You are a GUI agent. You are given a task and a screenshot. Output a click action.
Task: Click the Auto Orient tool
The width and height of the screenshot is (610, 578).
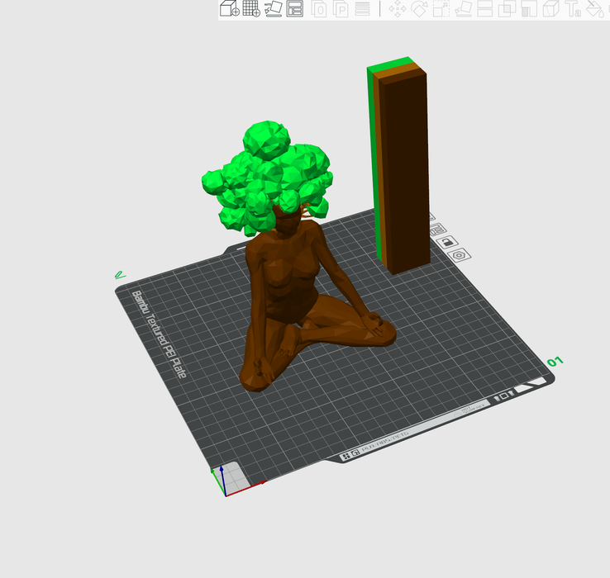[x=273, y=9]
